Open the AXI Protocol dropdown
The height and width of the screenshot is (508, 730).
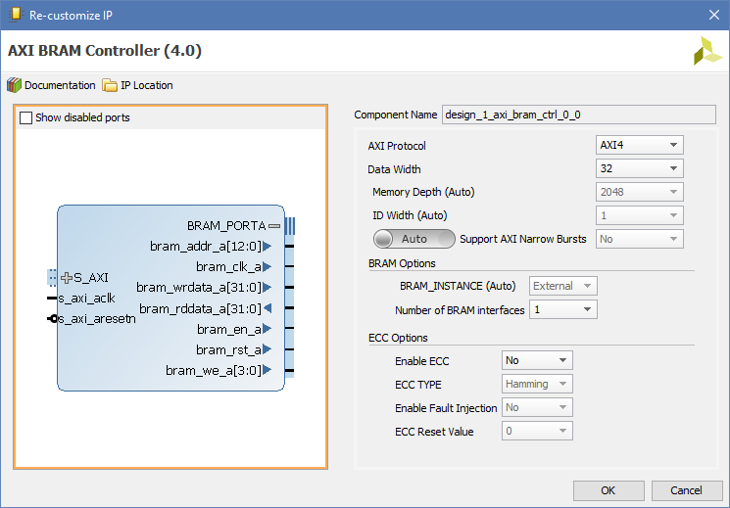pyautogui.click(x=640, y=146)
